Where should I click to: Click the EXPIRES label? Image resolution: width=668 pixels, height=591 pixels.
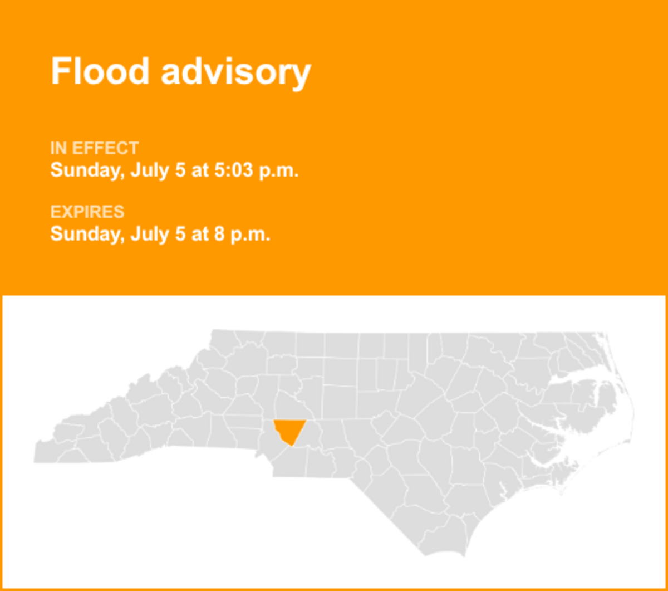87,212
